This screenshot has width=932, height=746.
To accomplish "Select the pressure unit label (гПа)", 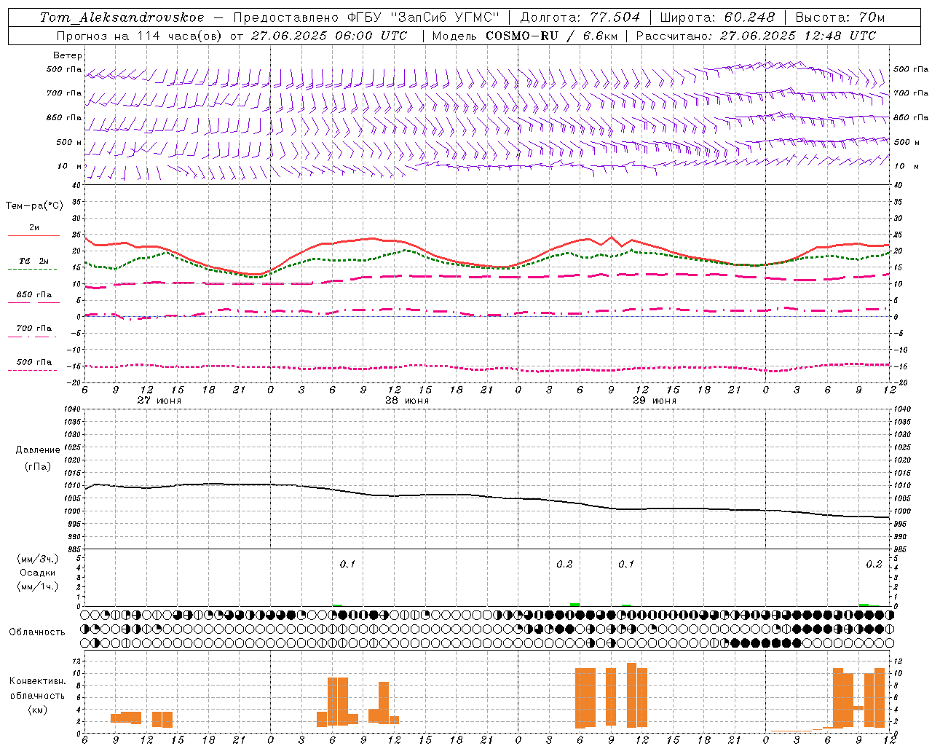I will pos(38,466).
